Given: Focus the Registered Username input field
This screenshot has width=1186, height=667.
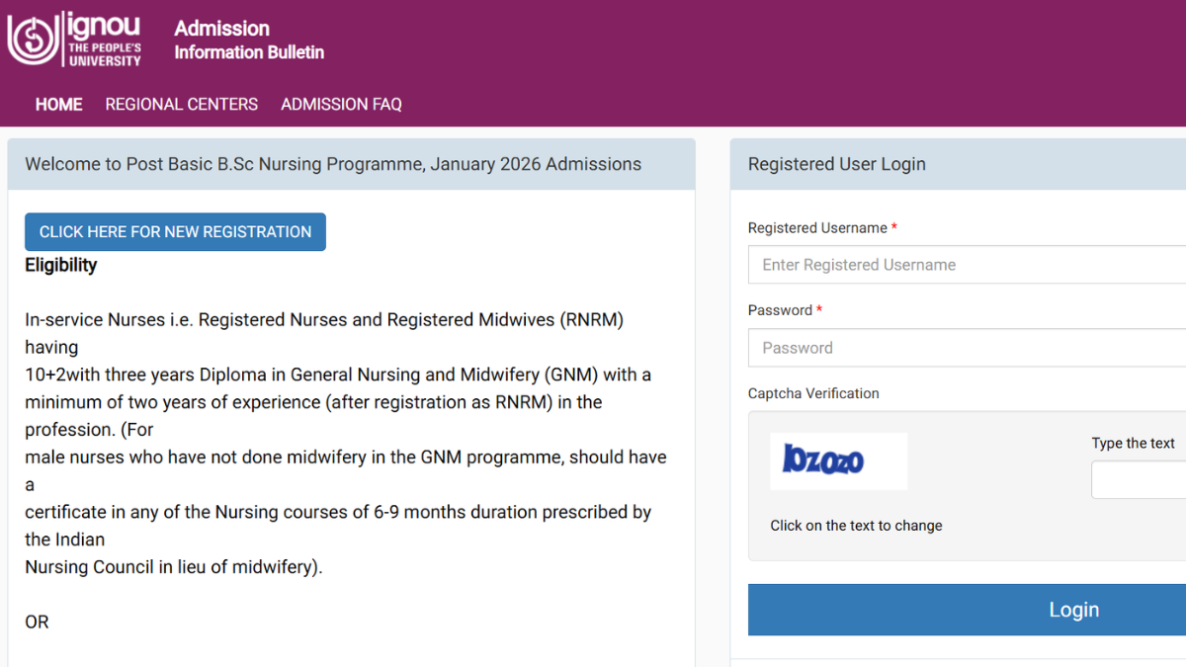Looking at the screenshot, I should point(967,265).
